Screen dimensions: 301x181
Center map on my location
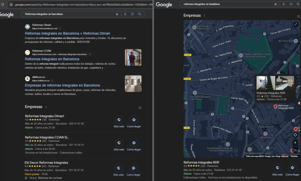coord(295,135)
